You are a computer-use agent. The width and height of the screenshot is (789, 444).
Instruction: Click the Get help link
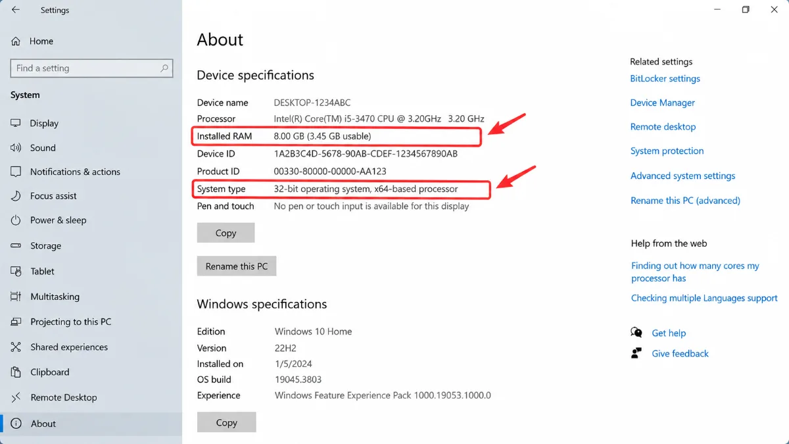click(x=669, y=333)
